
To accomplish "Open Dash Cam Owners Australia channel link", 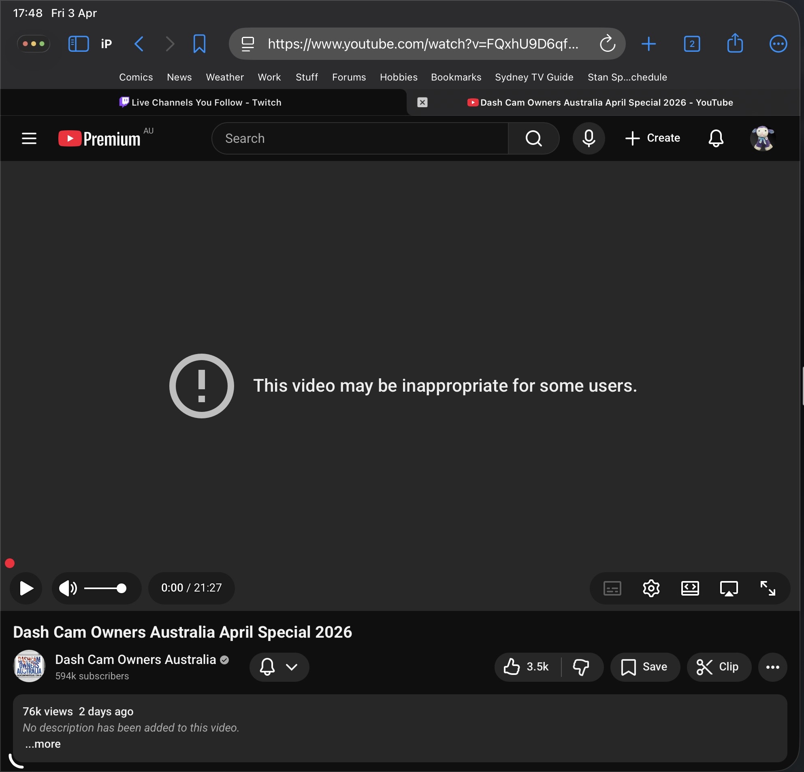I will pyautogui.click(x=135, y=659).
